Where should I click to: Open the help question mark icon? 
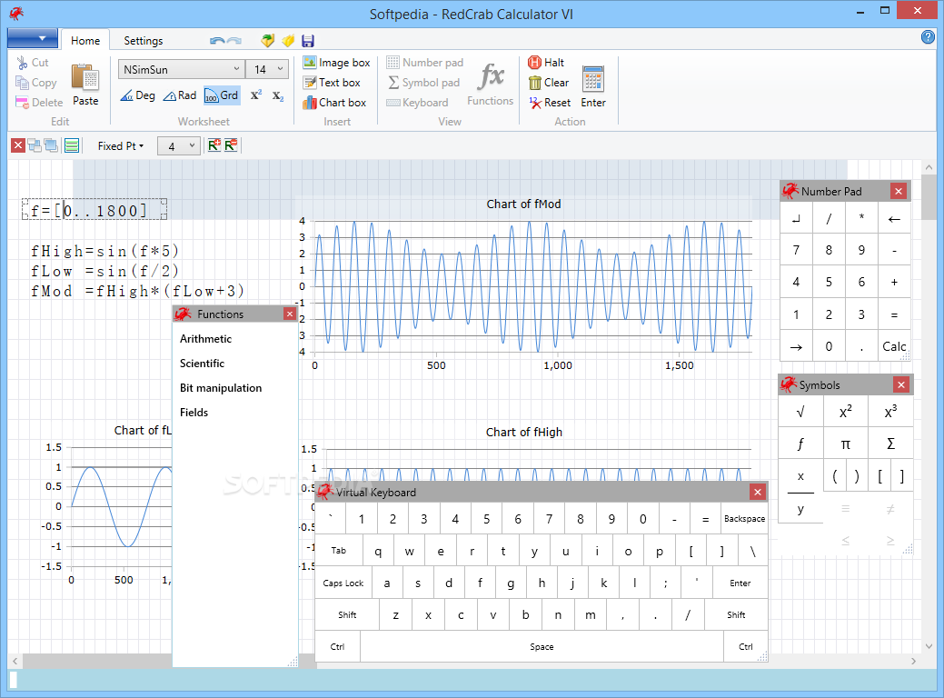pyautogui.click(x=928, y=37)
